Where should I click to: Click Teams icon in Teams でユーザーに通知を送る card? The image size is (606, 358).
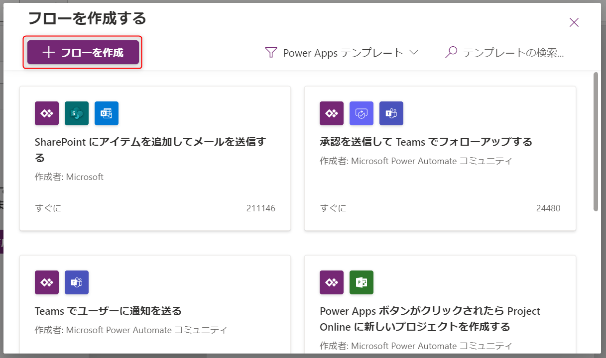[x=77, y=282]
